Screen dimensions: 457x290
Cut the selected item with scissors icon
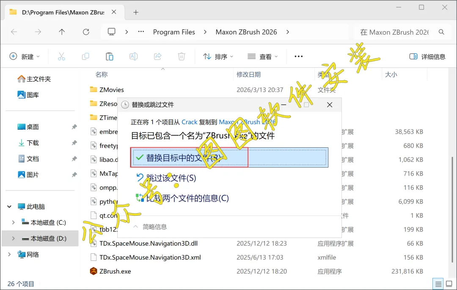tap(61, 57)
